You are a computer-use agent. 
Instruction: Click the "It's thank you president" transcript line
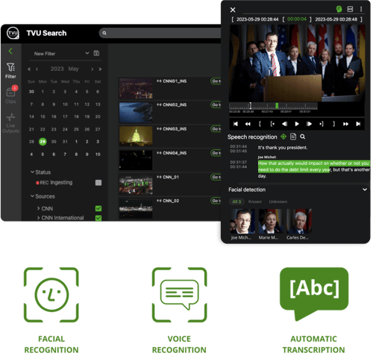click(x=283, y=148)
